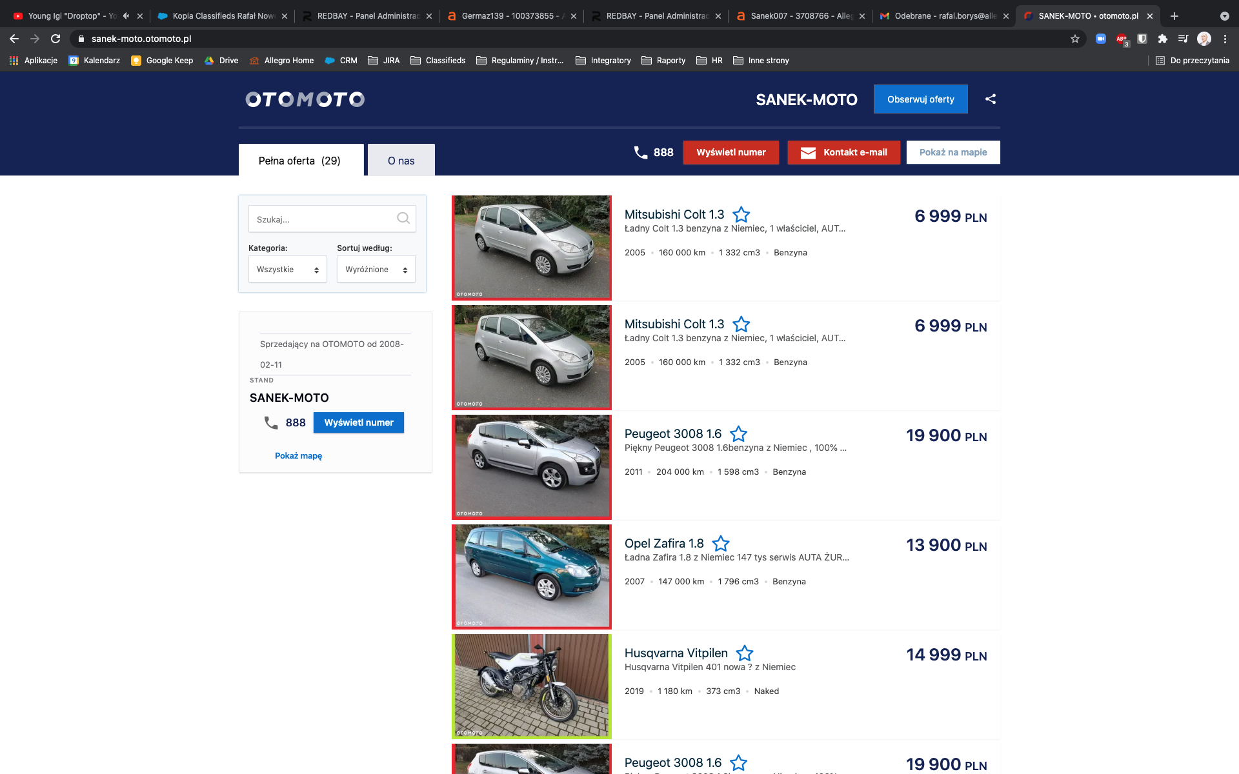
Task: Bookmark this page with the address bar star
Action: (1075, 39)
